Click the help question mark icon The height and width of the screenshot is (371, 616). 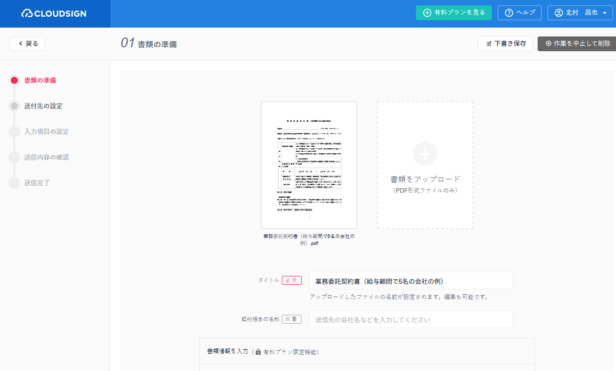point(509,13)
